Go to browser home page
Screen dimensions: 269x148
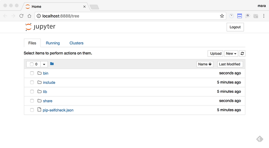pos(30,16)
